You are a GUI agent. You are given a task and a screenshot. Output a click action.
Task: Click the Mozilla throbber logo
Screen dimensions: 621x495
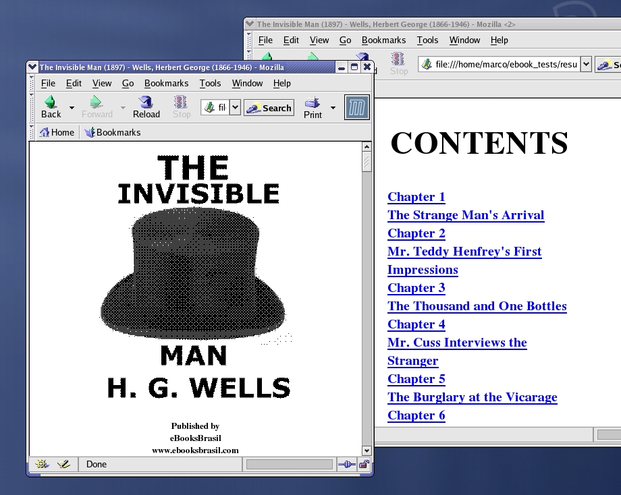coord(356,107)
